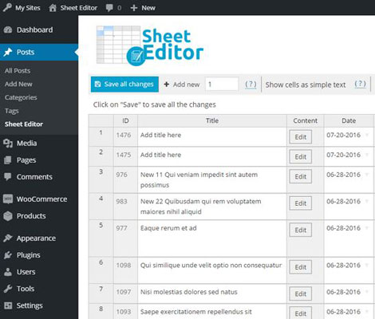
Task: Open Categories submenu item
Action: coord(21,97)
